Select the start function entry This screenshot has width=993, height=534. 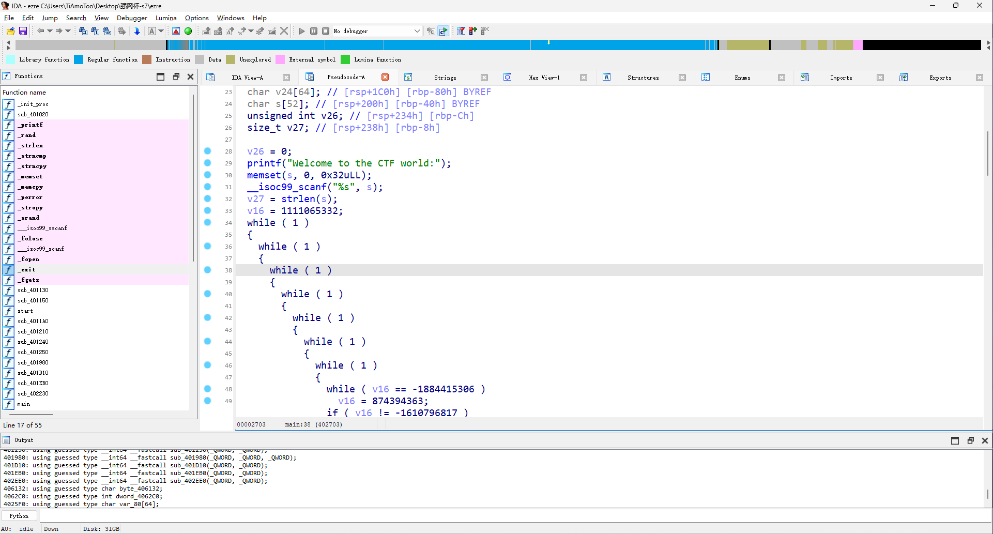[x=96, y=311]
